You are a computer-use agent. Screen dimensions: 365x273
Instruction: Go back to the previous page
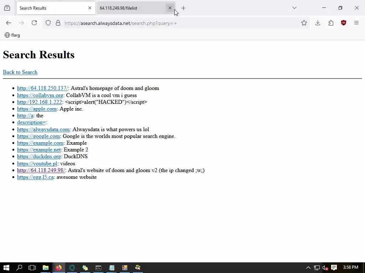coord(9,23)
